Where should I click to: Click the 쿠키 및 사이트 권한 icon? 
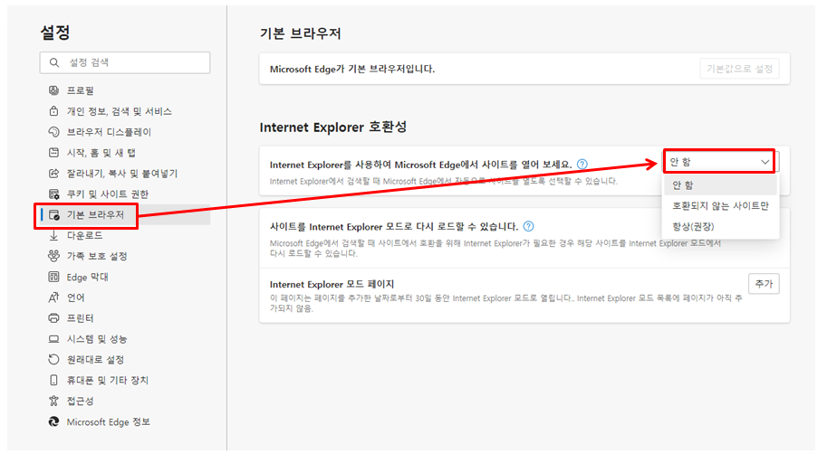(53, 194)
